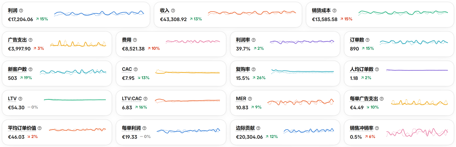Viewport: 456px width, 147px height.
Task: Click the help icon next to 利润
Action: click(x=21, y=11)
